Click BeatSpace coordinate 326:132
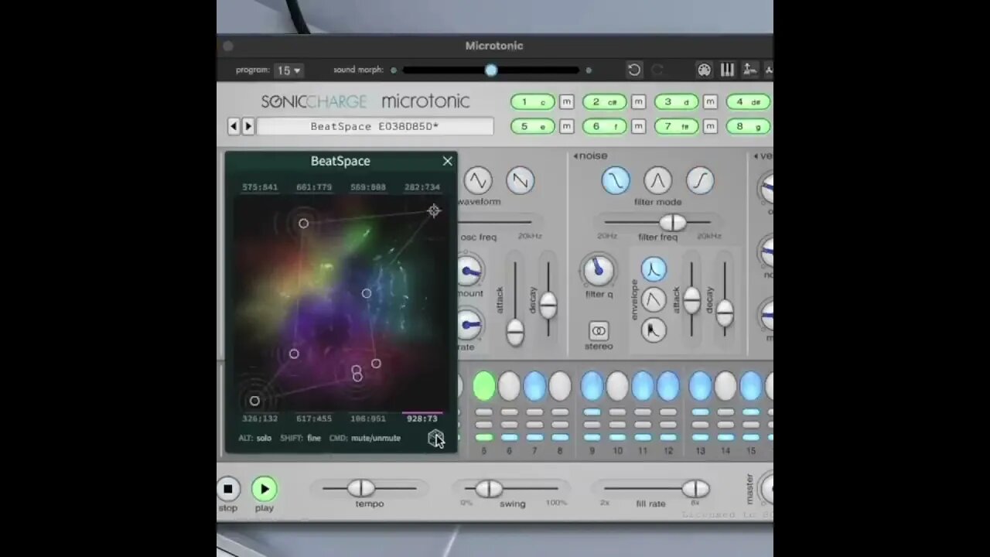The height and width of the screenshot is (557, 990). 260,419
